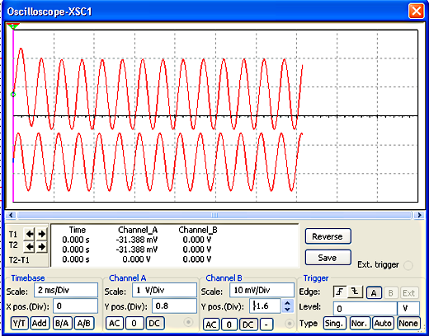Viewport: 429px width, 336px height.
Task: Switch to B/A display mode
Action: (62, 324)
